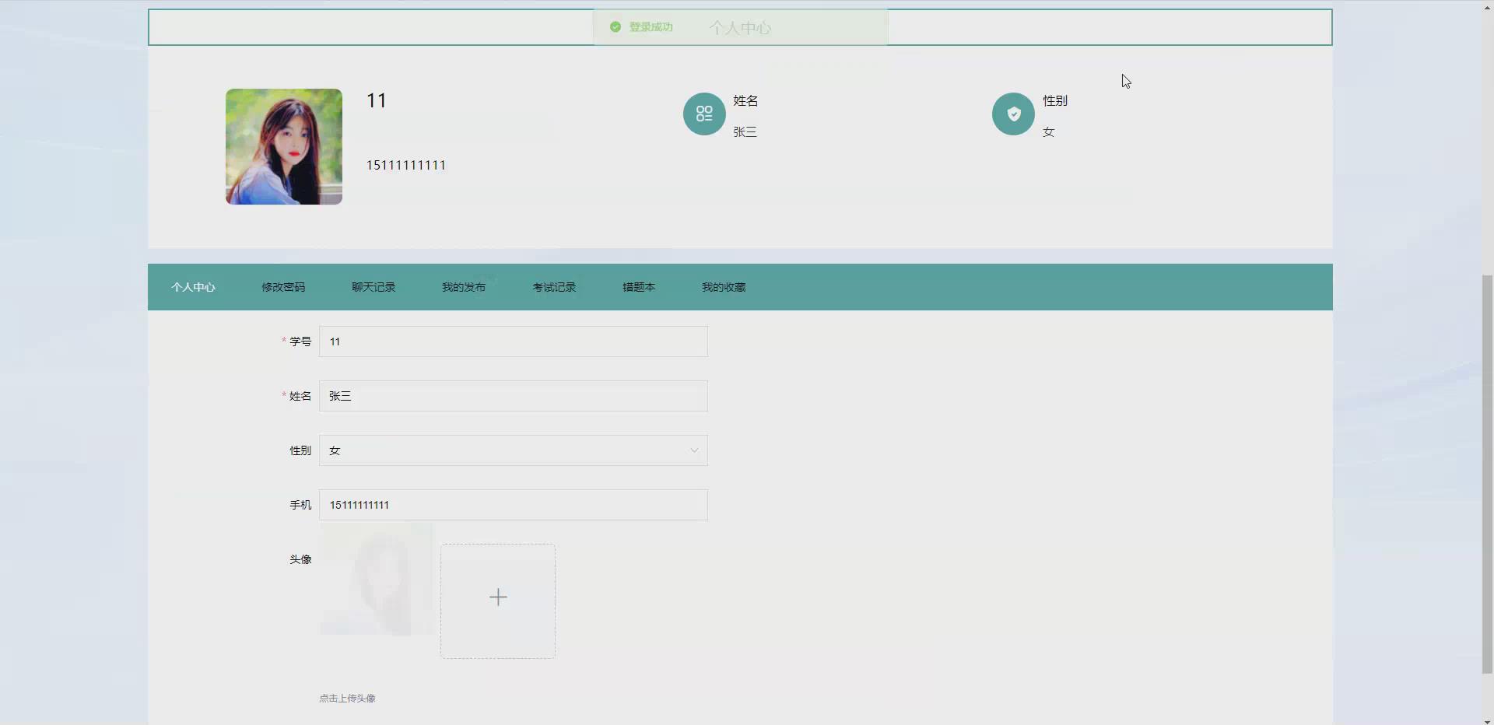This screenshot has width=1494, height=725.
Task: Open the 性别 dropdown showing 女
Action: pyautogui.click(x=514, y=450)
